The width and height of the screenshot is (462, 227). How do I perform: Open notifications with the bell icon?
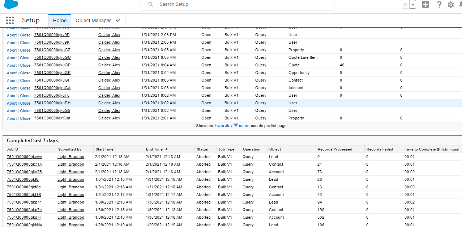[461, 4]
